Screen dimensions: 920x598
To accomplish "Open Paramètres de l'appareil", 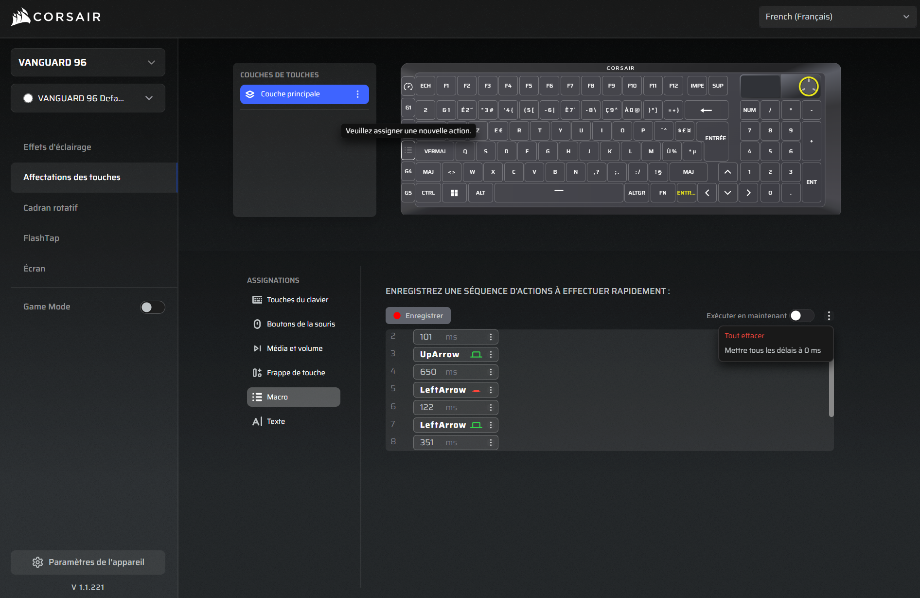I will 88,562.
